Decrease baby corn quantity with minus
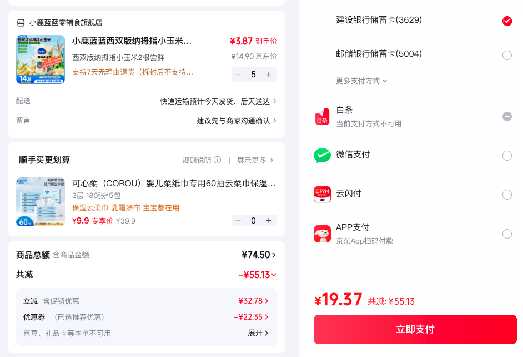523x357 pixels. [238, 75]
